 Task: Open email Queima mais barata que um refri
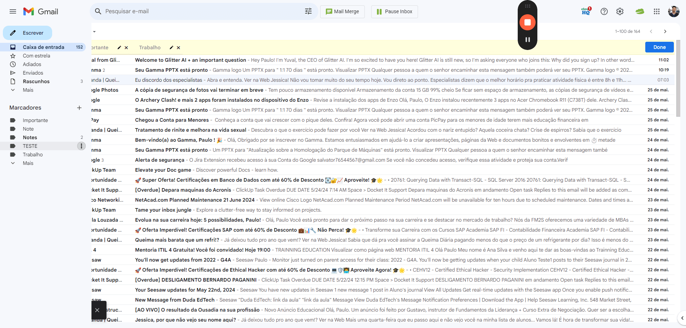[383, 240]
